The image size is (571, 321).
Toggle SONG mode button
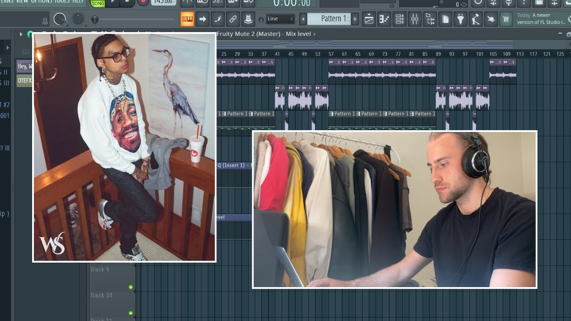98,3
